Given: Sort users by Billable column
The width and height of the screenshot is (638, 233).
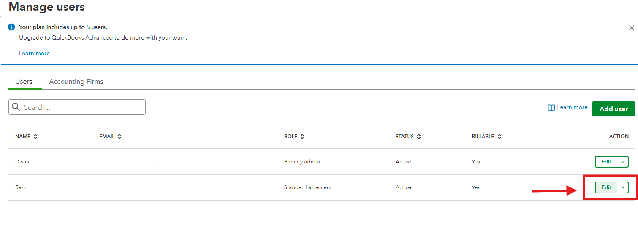Looking at the screenshot, I should (x=499, y=137).
